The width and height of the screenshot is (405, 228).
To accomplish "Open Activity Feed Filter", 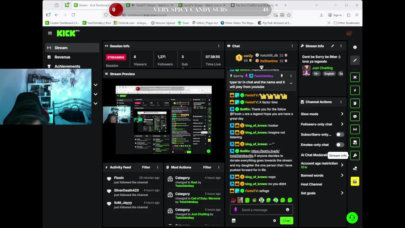I will point(146,167).
